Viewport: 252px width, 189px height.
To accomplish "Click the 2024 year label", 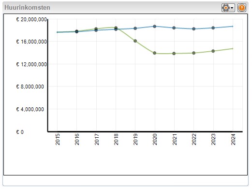I will [233, 139].
